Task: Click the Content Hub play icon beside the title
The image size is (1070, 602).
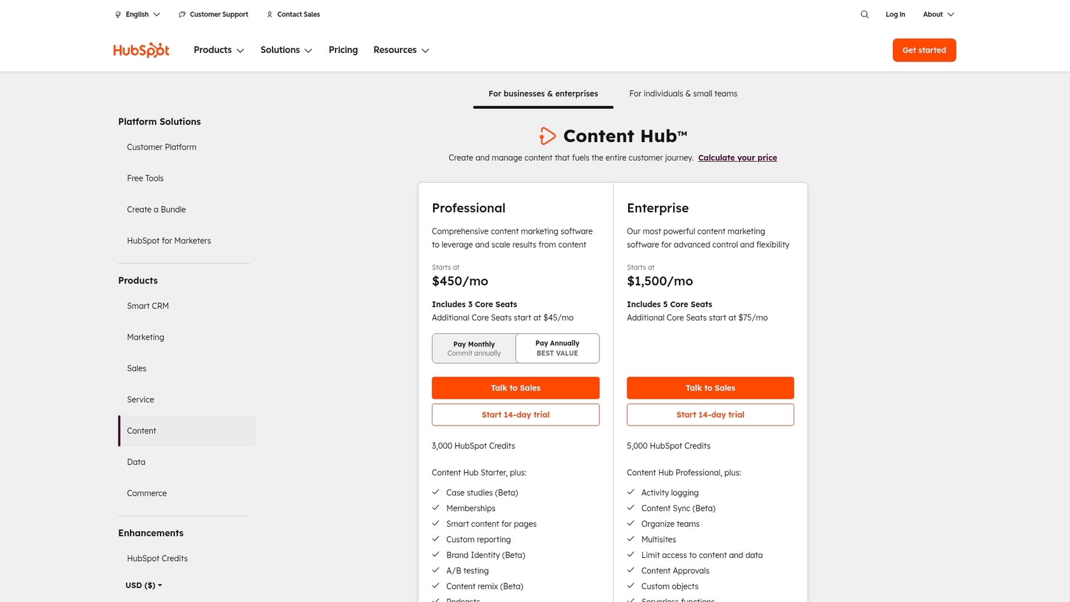Action: (x=547, y=136)
